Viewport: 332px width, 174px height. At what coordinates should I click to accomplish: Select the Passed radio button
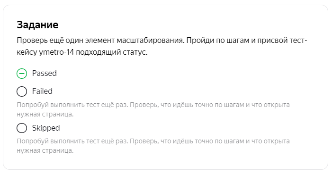[x=22, y=74]
